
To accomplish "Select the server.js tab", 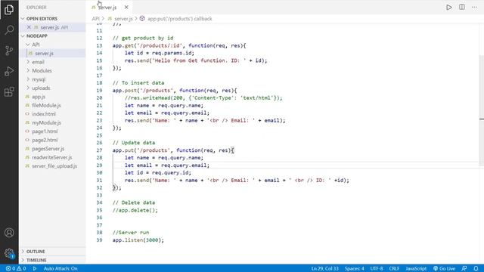I will tap(107, 7).
